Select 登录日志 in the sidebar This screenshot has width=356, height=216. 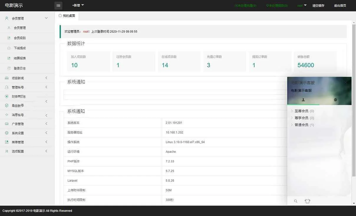[20, 68]
